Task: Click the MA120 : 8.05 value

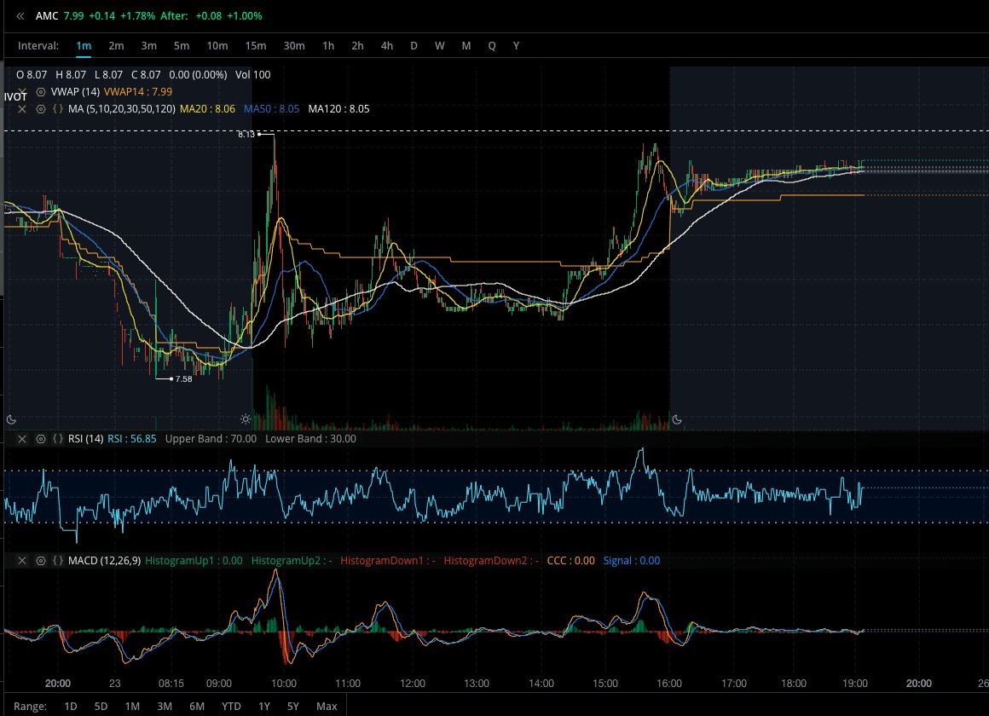Action: [x=338, y=109]
